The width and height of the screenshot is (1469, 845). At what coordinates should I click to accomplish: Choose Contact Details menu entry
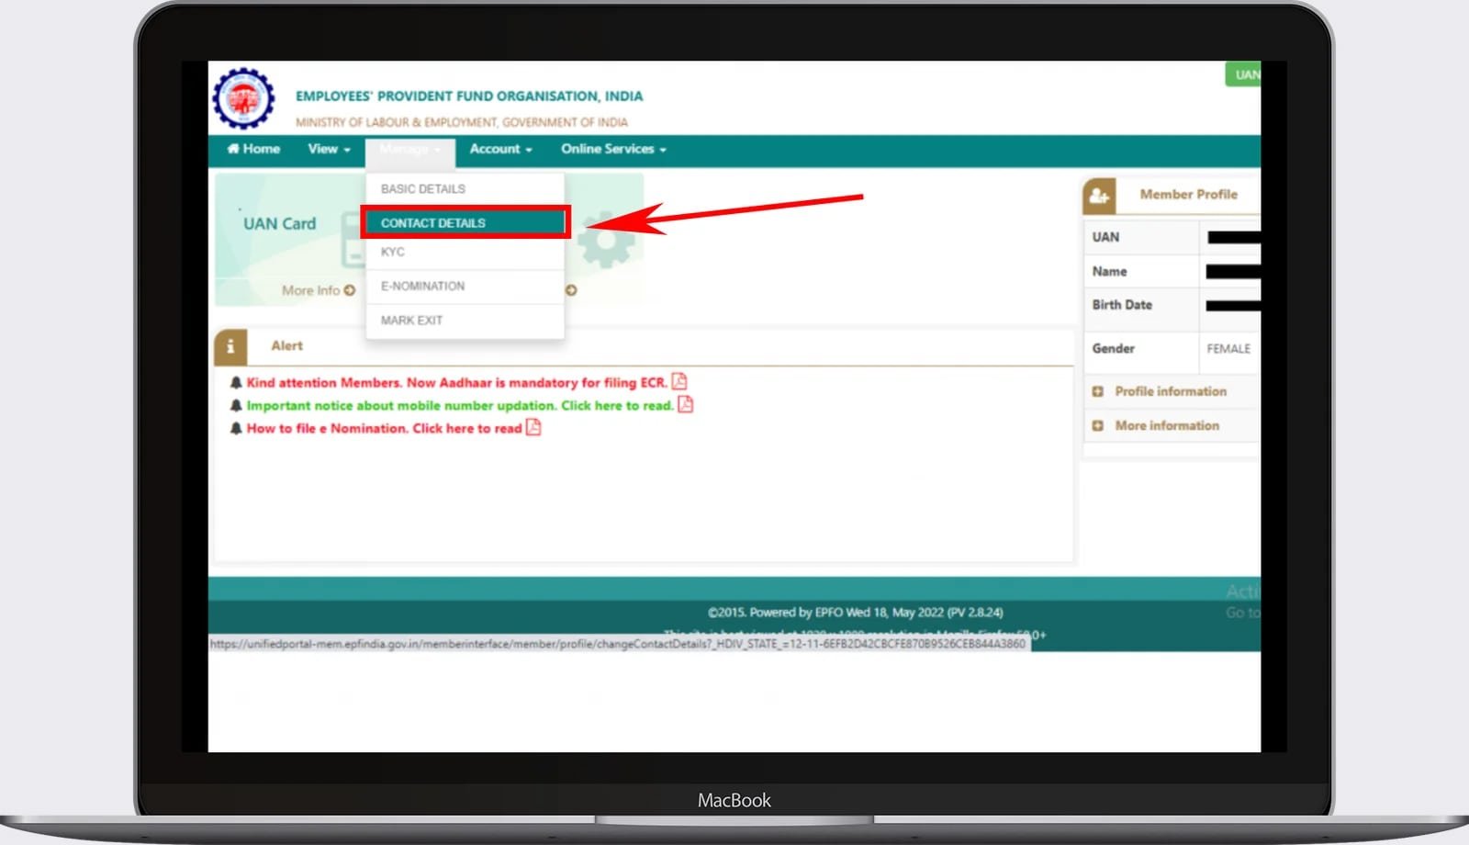(465, 222)
